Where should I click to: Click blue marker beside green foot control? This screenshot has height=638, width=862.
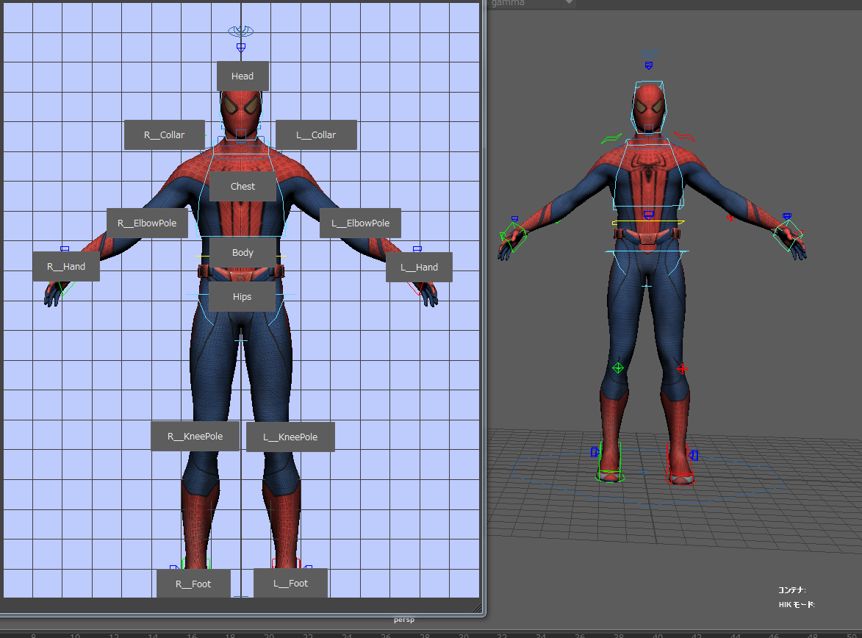(595, 452)
